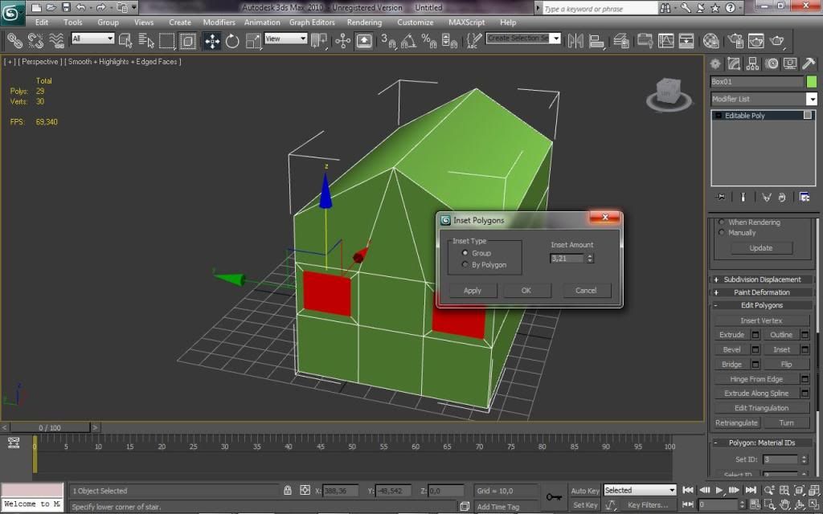
Task: Open the Modifiers menu
Action: [219, 22]
